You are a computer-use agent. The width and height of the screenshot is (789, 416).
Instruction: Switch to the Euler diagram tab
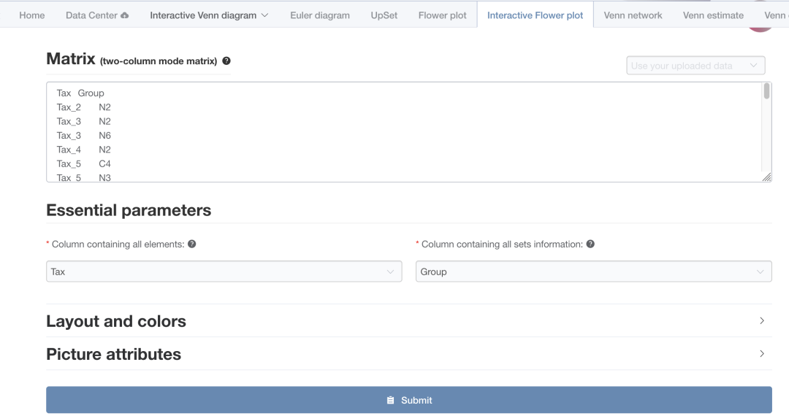point(320,15)
